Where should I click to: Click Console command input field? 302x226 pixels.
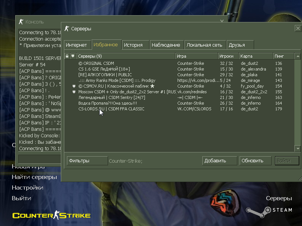(40, 159)
